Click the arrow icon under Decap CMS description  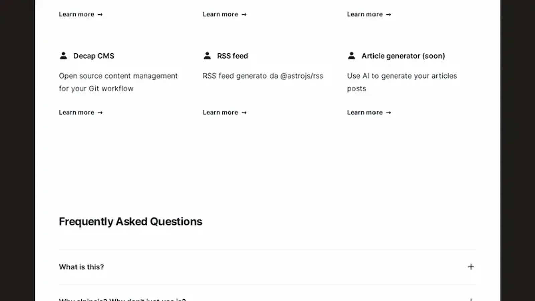(x=100, y=113)
